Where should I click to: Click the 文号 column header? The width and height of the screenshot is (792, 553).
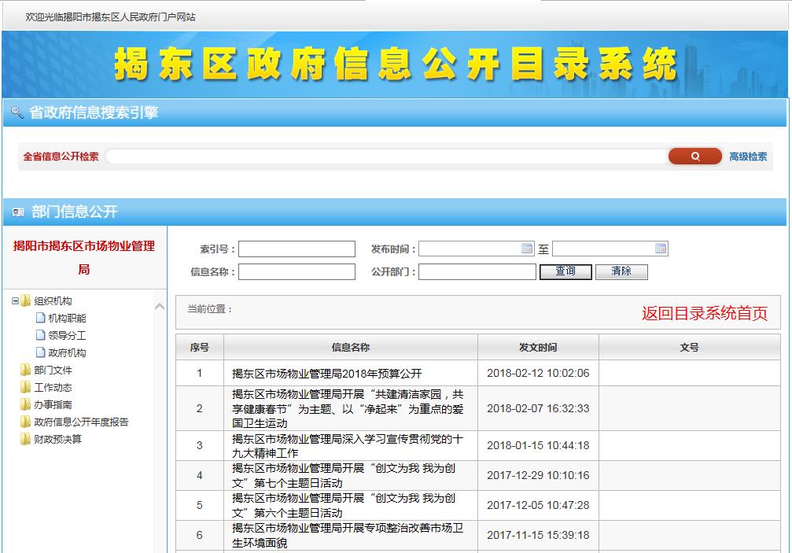pos(690,348)
